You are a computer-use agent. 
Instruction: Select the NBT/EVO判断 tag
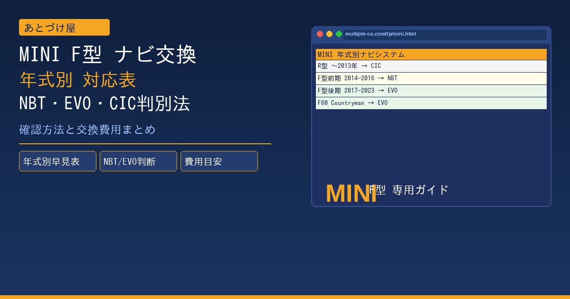point(138,161)
